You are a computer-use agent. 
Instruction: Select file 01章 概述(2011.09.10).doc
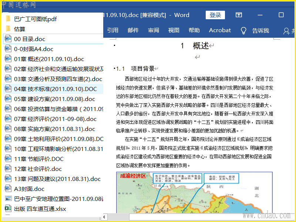click(x=49, y=59)
